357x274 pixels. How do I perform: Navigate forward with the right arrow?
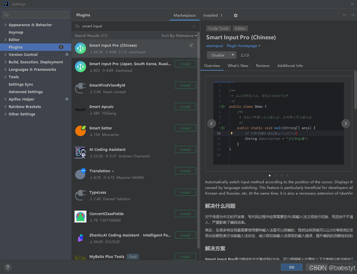[353, 15]
